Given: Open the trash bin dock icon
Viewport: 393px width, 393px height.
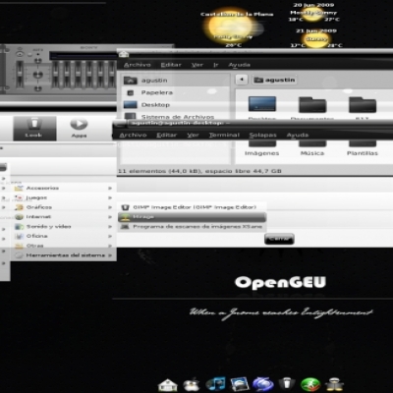Looking at the screenshot, I should tap(287, 384).
